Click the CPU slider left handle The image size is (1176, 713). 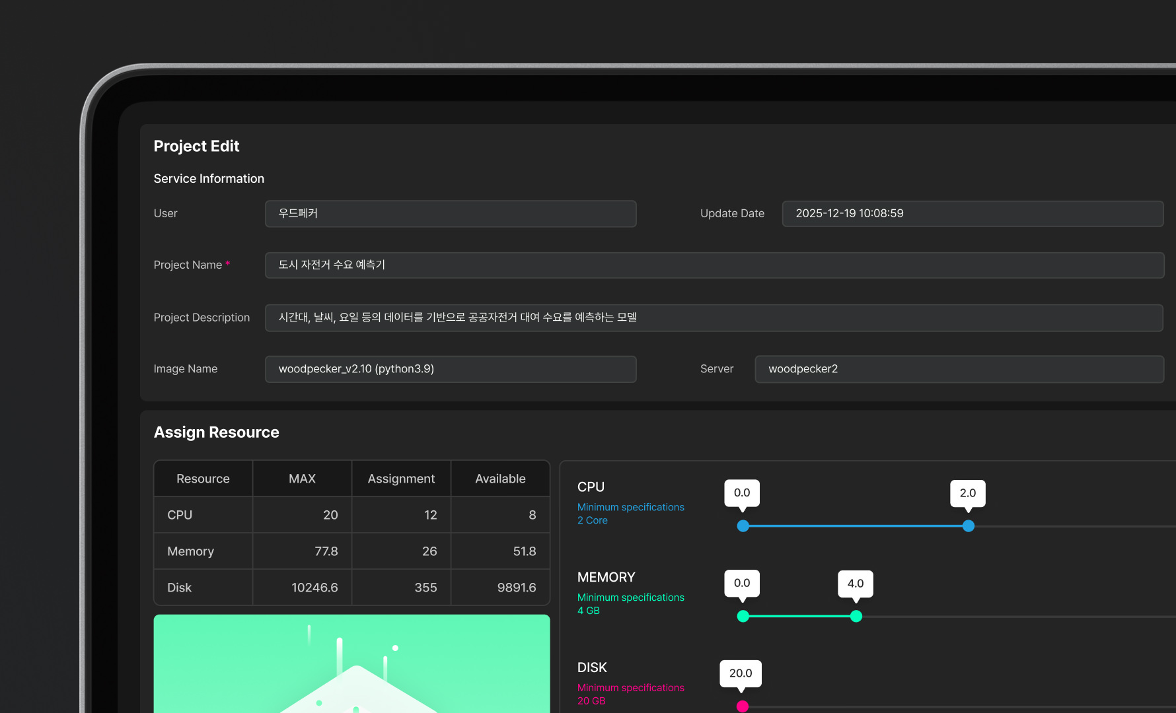point(743,526)
